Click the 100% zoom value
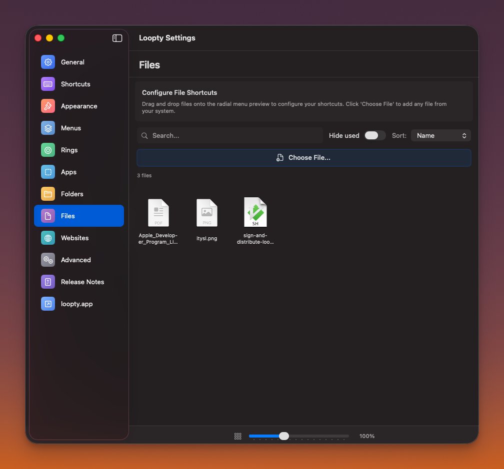 click(367, 436)
